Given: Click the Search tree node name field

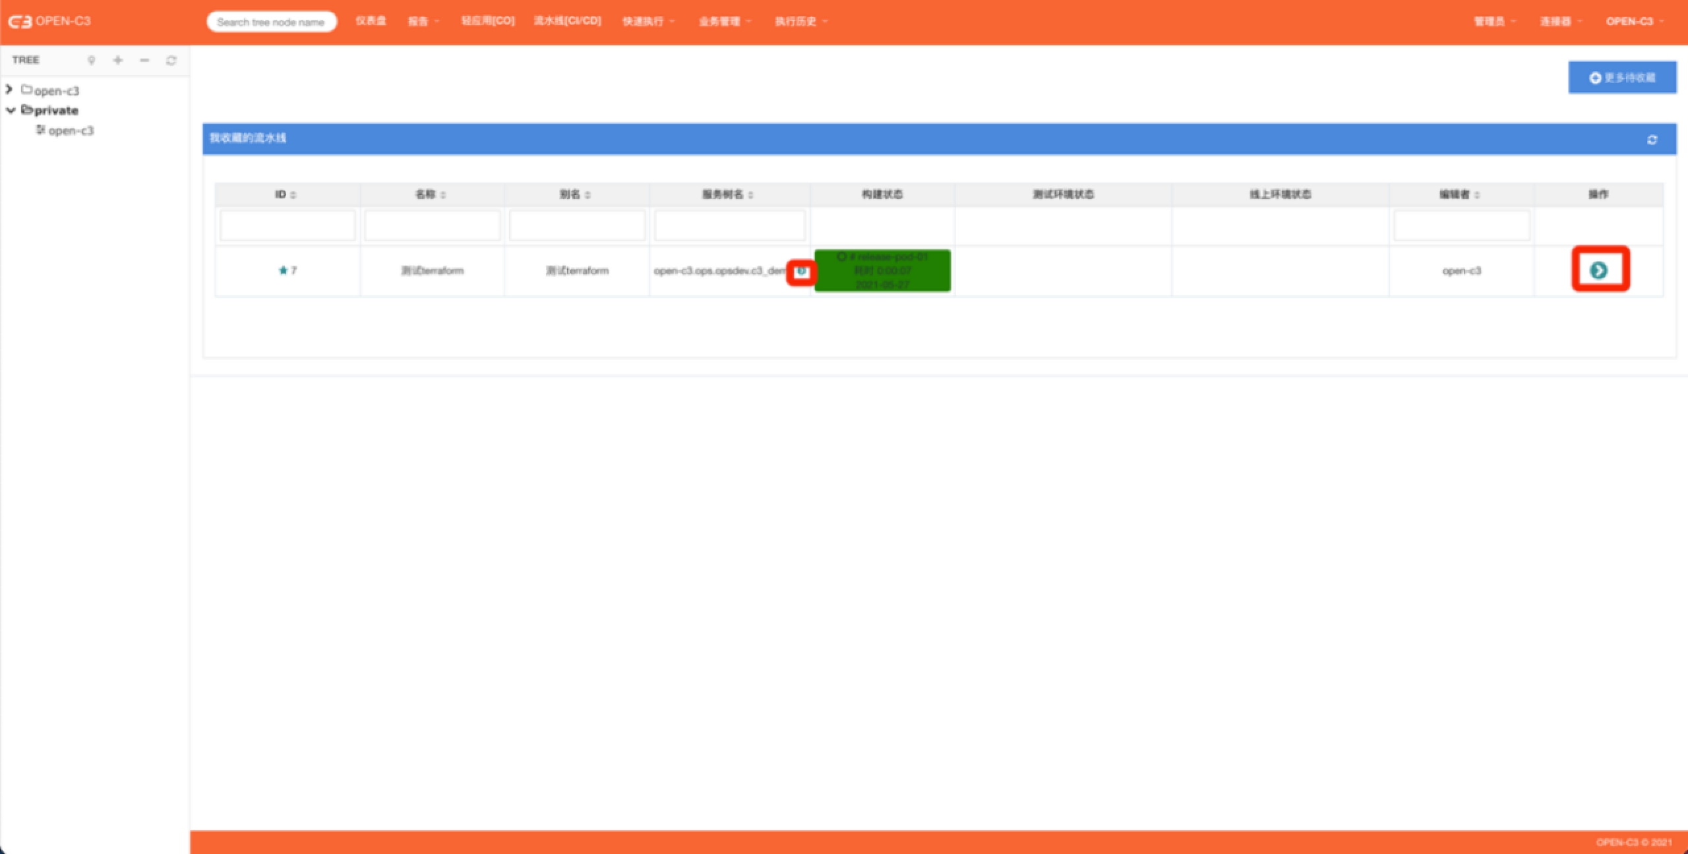Looking at the screenshot, I should click(271, 22).
